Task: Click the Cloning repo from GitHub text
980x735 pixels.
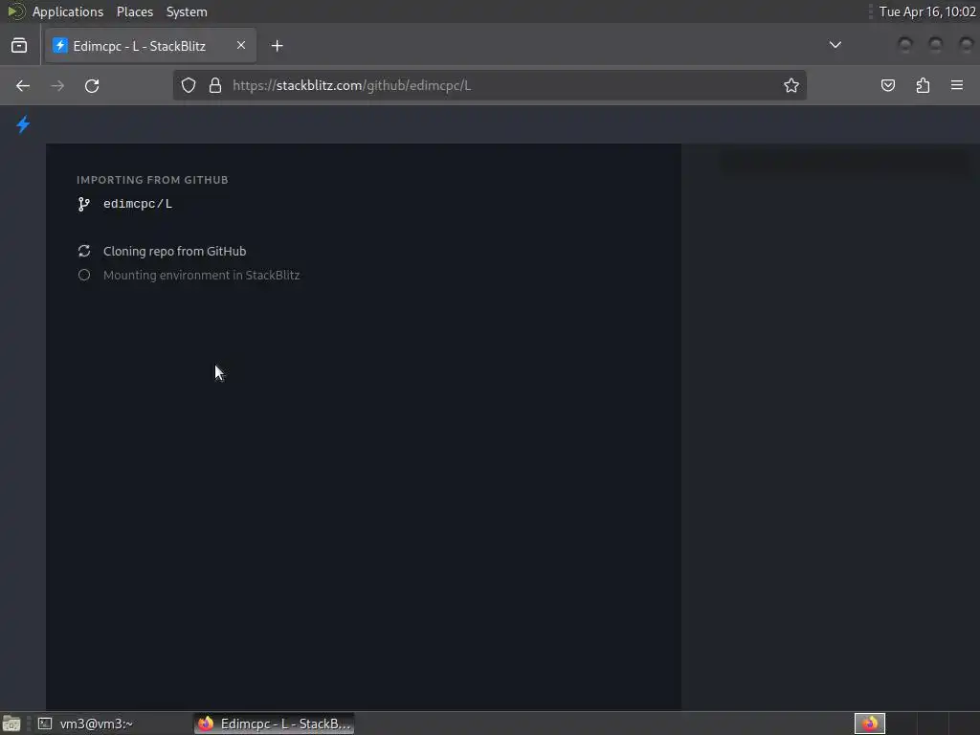Action: (x=174, y=252)
